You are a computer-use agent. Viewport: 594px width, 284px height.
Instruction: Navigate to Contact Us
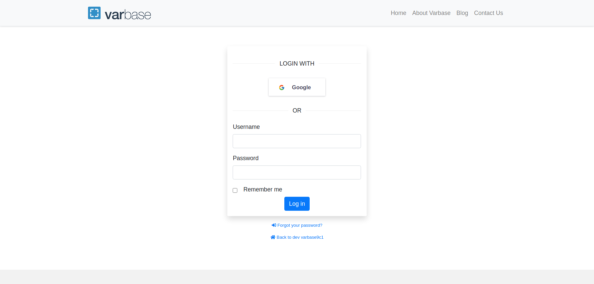click(488, 13)
